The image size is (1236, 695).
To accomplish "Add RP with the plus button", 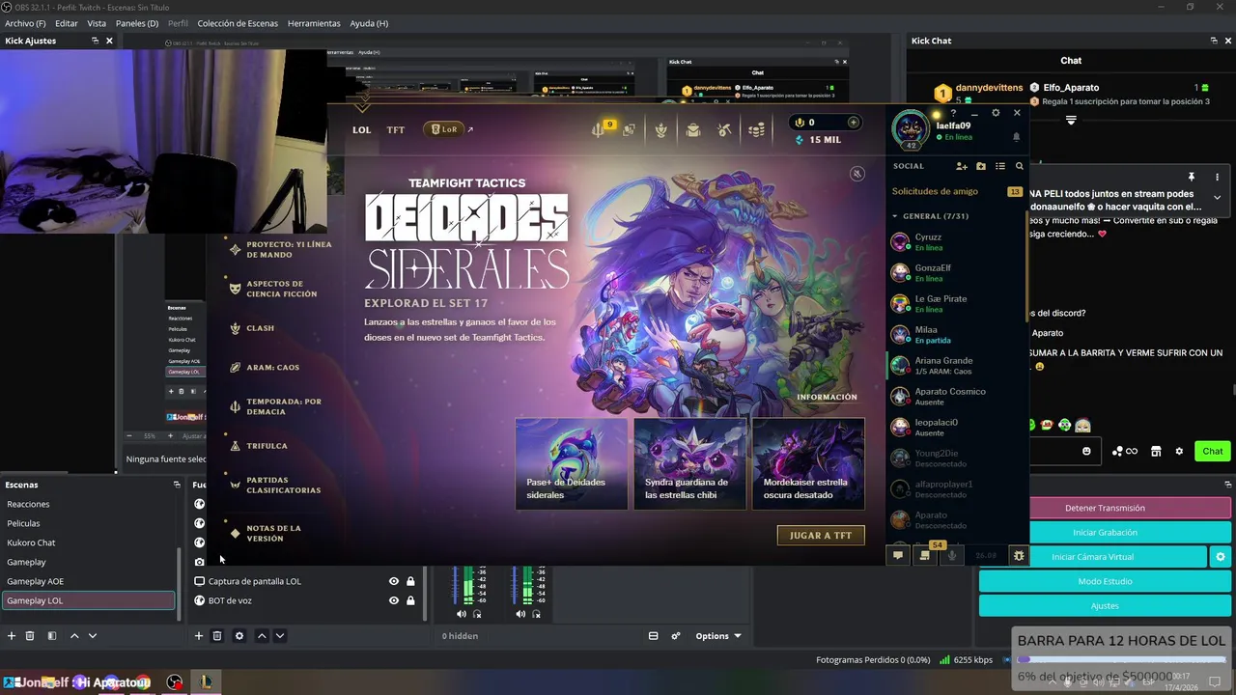I will click(x=853, y=123).
